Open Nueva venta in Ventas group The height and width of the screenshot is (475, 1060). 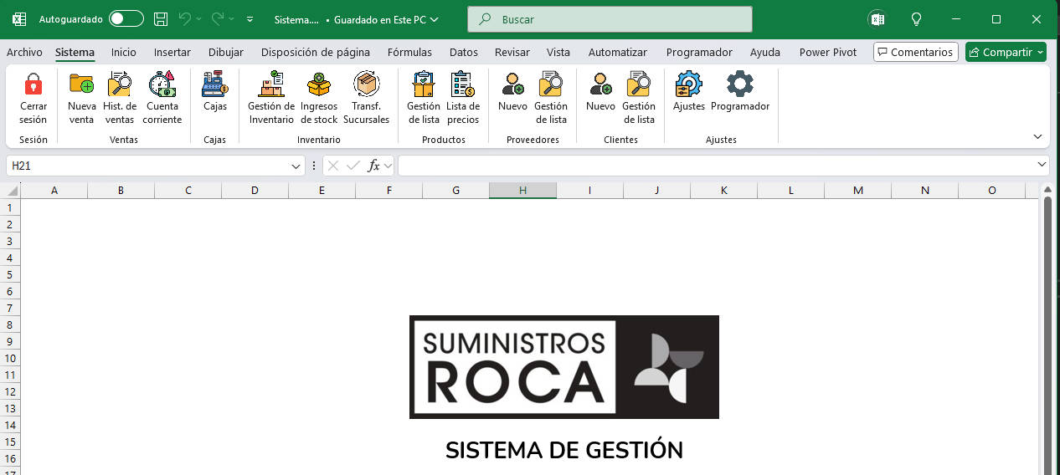(82, 99)
